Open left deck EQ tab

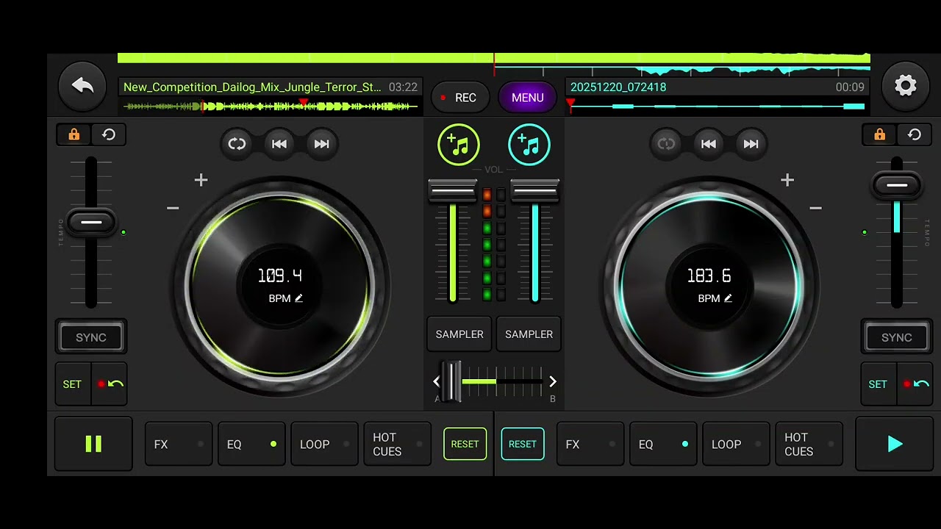coord(251,445)
